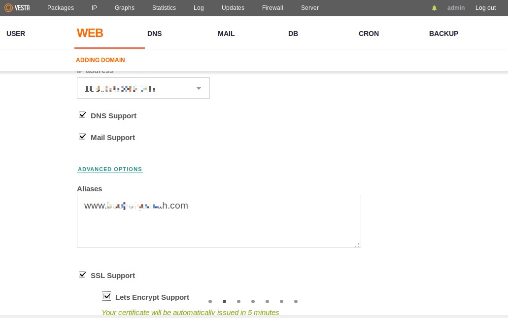Viewport: 508px width, 318px height.
Task: Uncheck Lets Encrypt Support
Action: (x=106, y=296)
